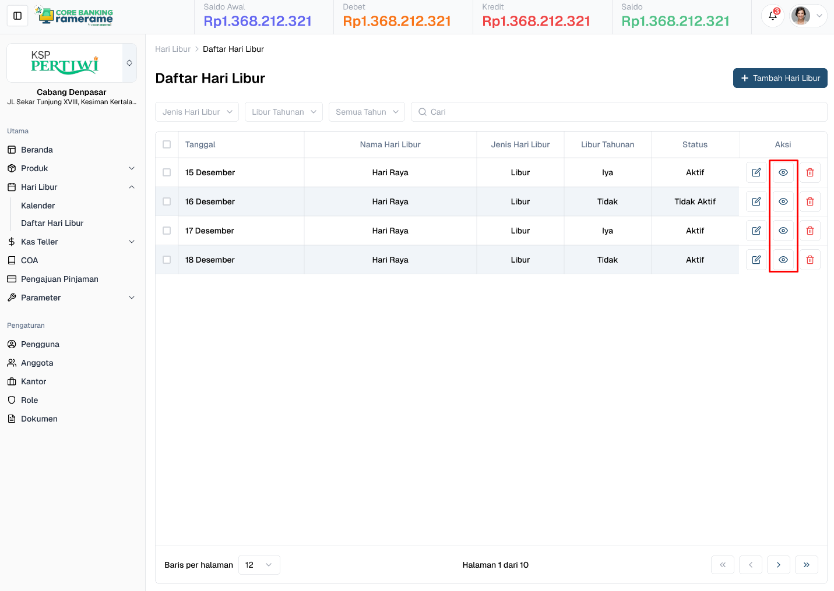834x591 pixels.
Task: Open the Semua Tahun dropdown
Action: tap(367, 111)
